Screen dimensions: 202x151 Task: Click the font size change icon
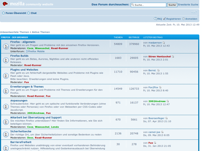point(194,12)
